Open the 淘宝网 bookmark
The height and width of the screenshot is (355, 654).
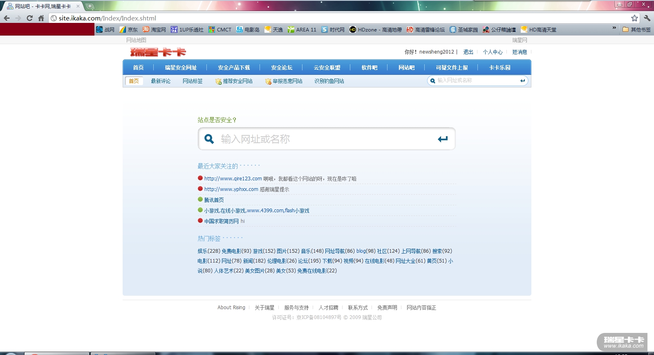(155, 29)
